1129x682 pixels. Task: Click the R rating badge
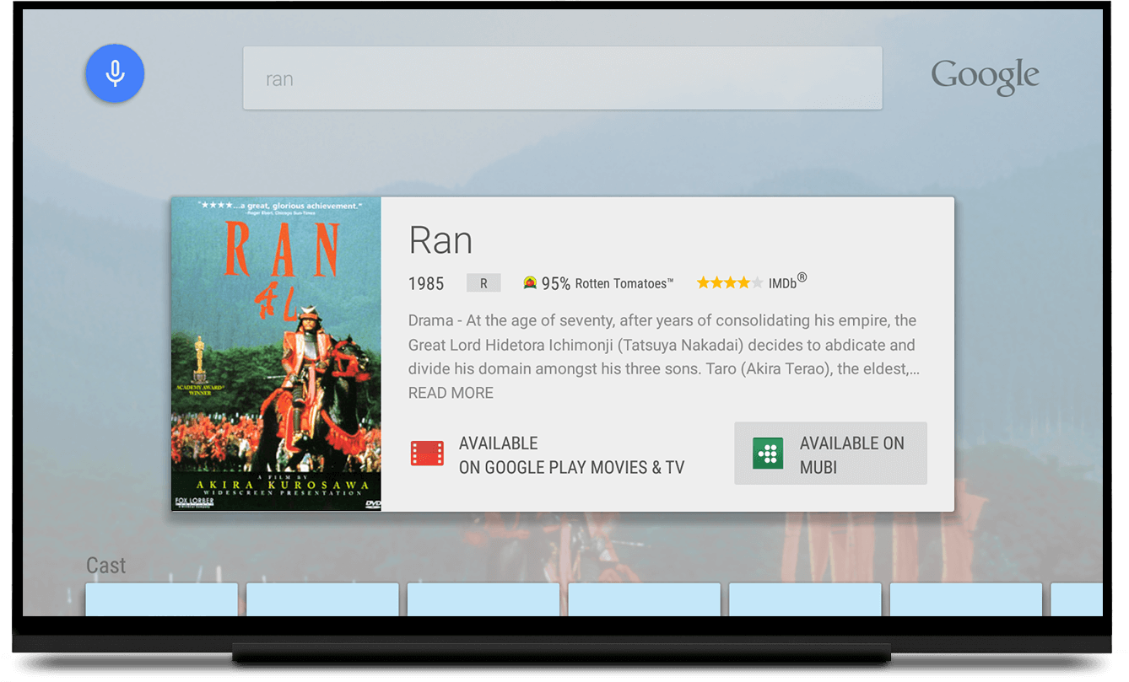coord(483,283)
